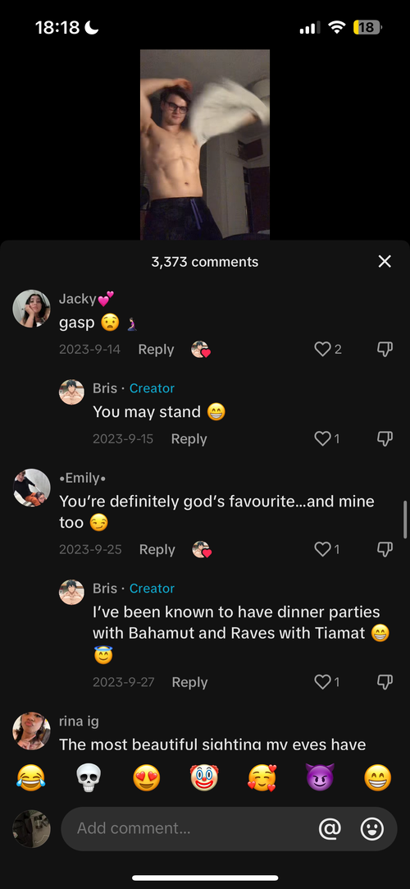The image size is (410, 889).
Task: Reply to Bris's Bahamut and Tiamat comment
Action: (189, 682)
